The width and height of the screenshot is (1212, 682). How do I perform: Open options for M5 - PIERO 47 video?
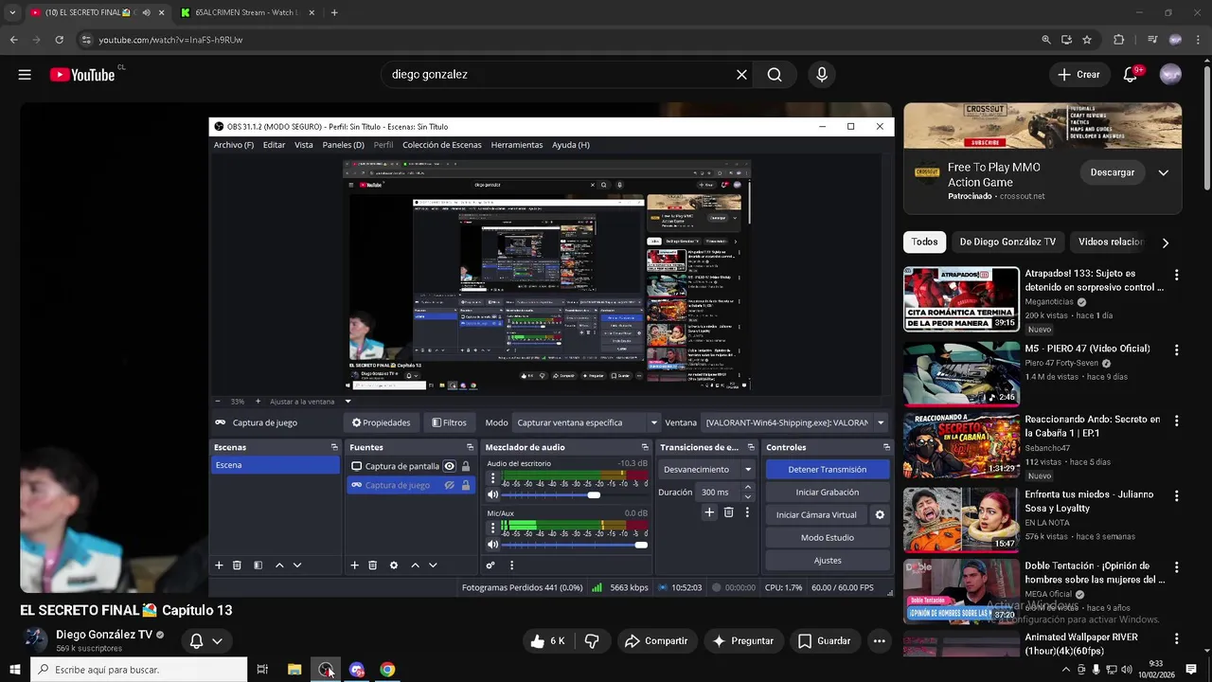1177,350
